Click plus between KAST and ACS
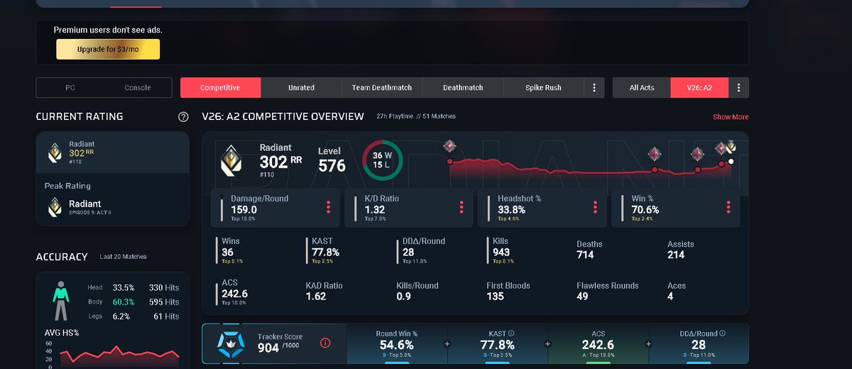Viewport: 852px width, 369px height. [x=547, y=344]
